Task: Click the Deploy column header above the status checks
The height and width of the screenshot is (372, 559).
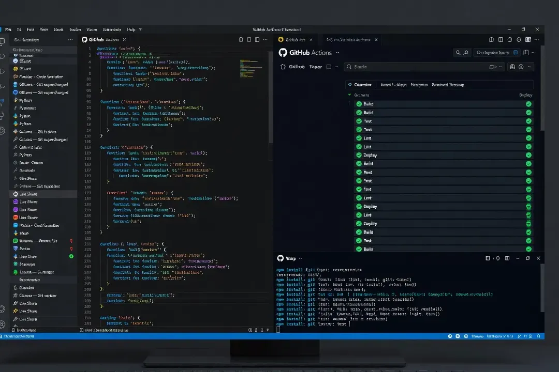Action: click(x=525, y=95)
